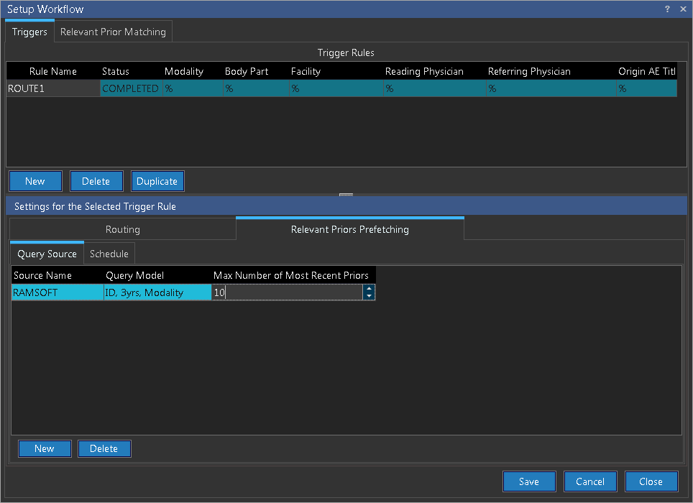This screenshot has height=503, width=693.
Task: Click the Max Number of Priors input field
Action: point(288,292)
